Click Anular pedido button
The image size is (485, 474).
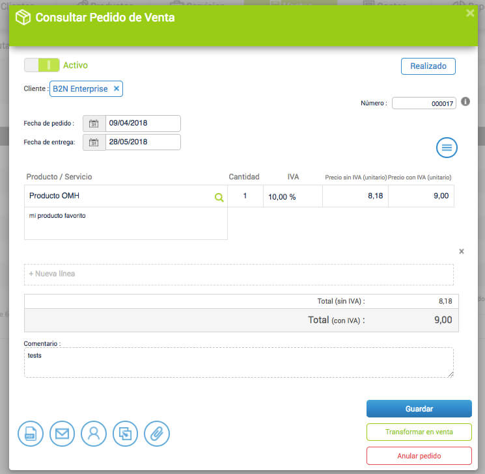click(419, 456)
